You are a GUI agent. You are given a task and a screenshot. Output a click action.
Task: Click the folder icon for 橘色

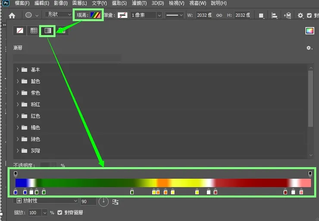25,128
